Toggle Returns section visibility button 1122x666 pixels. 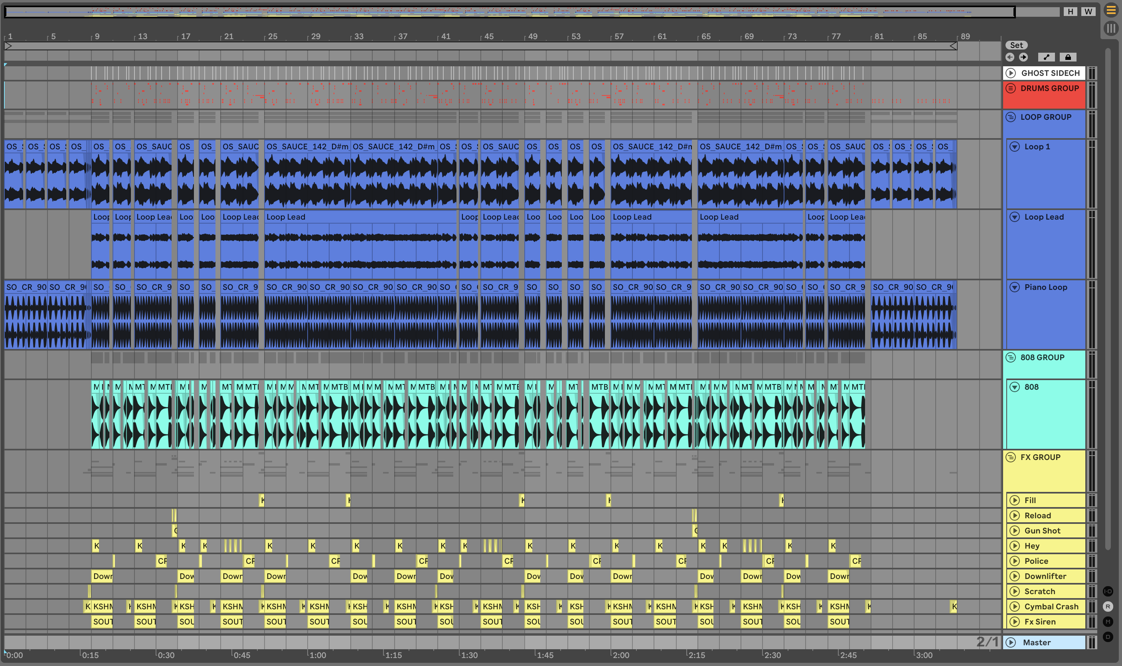coord(1108,607)
